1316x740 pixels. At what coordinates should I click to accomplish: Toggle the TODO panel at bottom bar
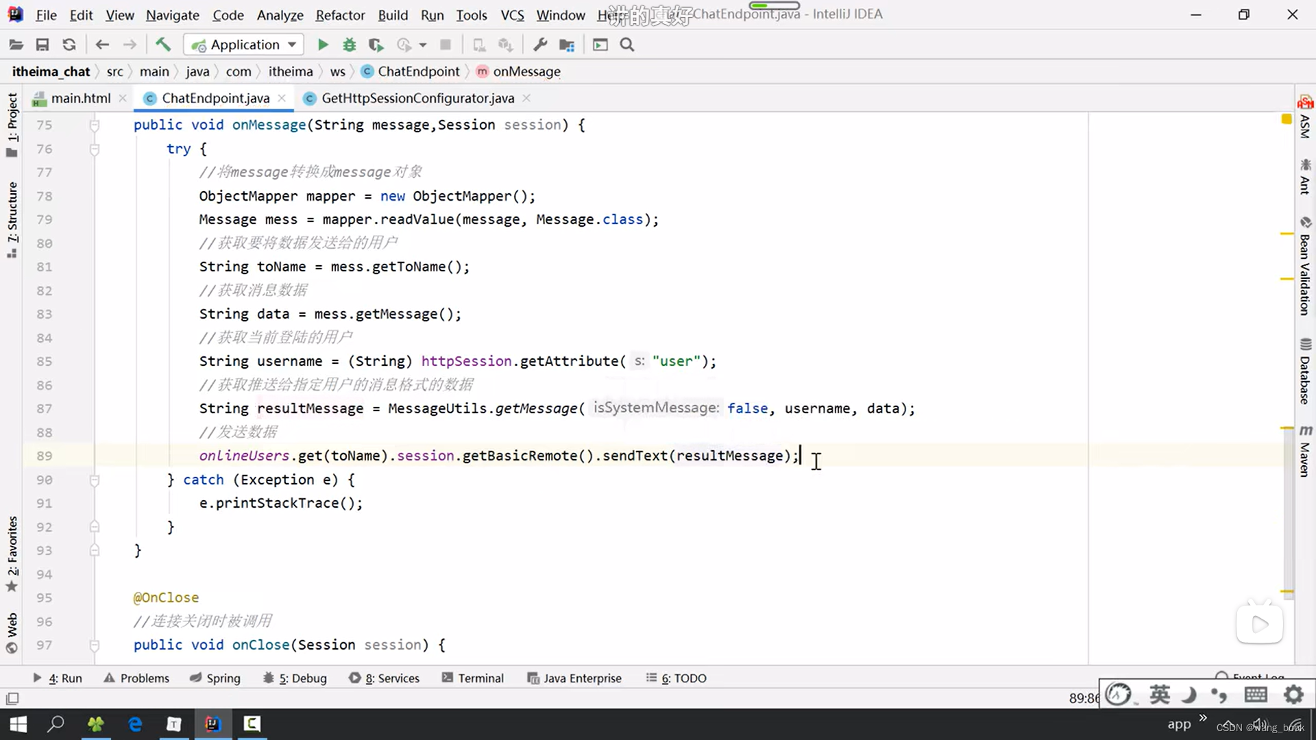(683, 678)
